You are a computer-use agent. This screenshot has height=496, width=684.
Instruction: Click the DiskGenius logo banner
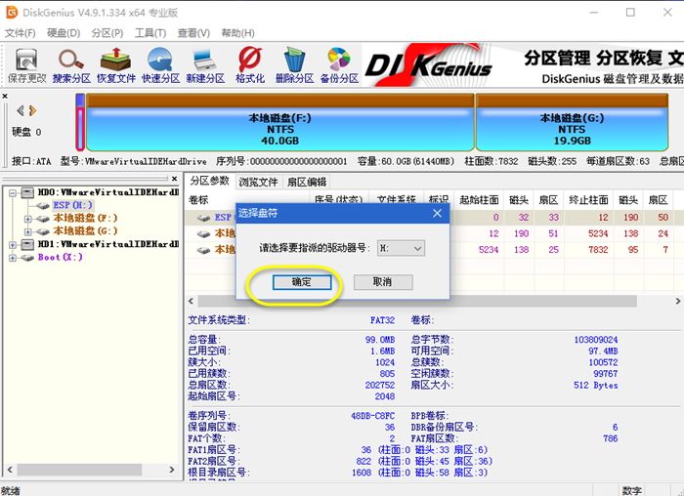pyautogui.click(x=430, y=65)
